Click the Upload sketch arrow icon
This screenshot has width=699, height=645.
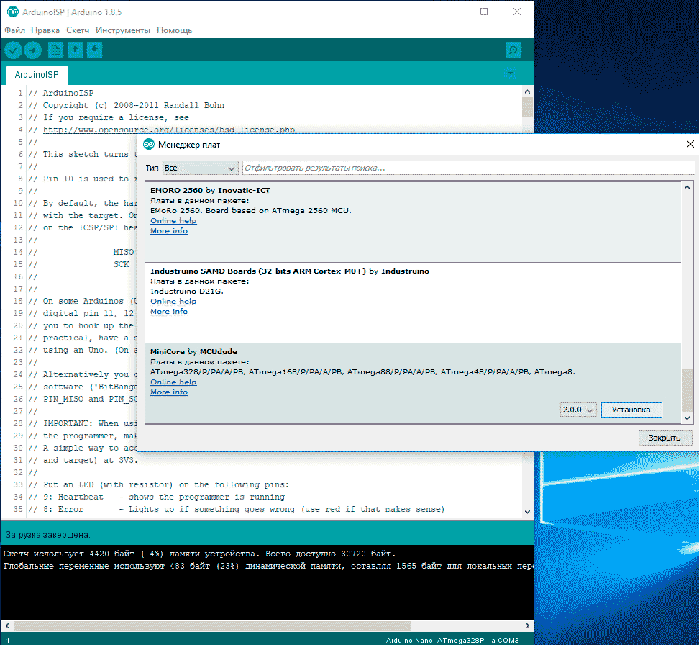[x=32, y=50]
